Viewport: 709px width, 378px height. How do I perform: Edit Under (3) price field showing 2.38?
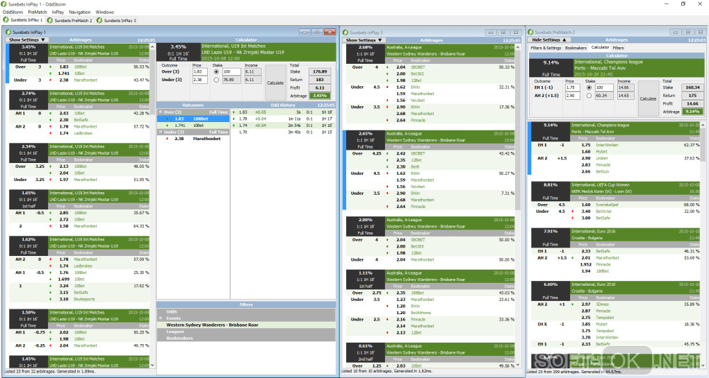(x=200, y=80)
